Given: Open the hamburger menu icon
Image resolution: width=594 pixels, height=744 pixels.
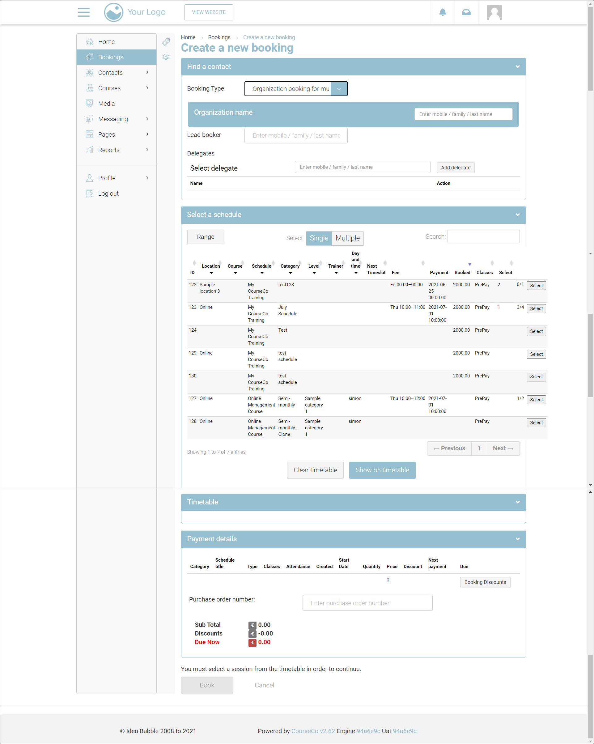Looking at the screenshot, I should (x=83, y=12).
